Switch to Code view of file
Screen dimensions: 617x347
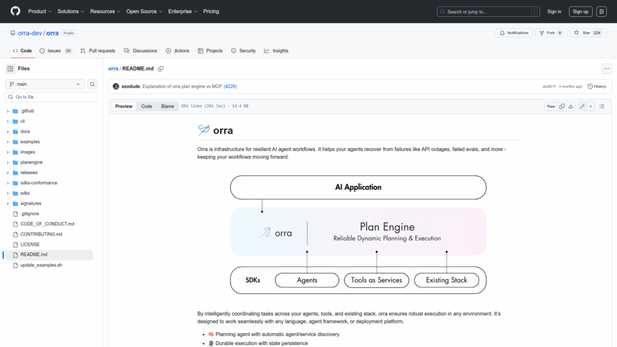146,106
